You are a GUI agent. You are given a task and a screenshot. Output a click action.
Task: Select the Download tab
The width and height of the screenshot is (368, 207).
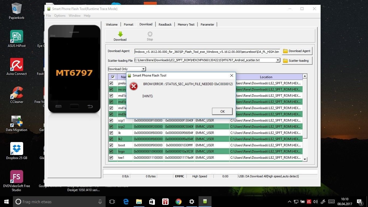pos(146,24)
